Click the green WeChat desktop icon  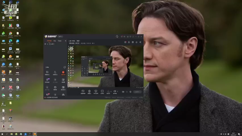click(3, 96)
